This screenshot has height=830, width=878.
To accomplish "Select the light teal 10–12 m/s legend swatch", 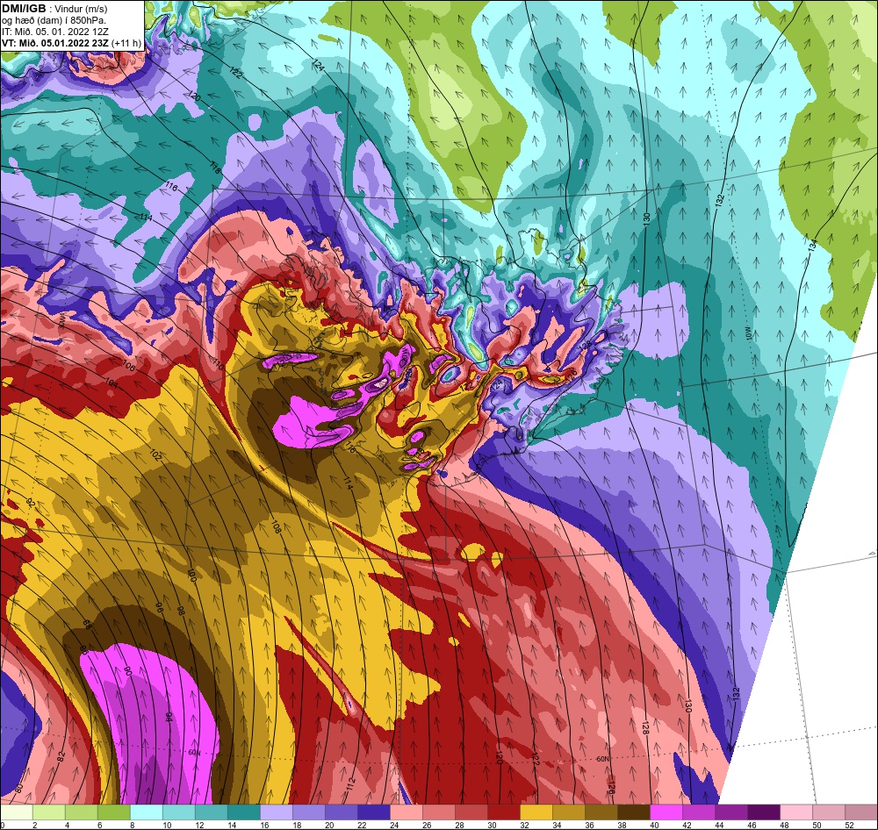I will pyautogui.click(x=179, y=812).
